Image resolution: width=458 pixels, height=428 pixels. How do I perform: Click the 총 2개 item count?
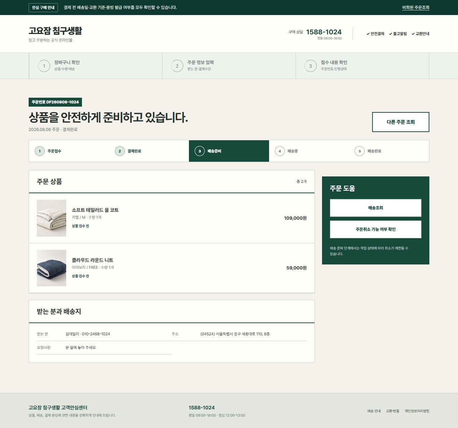pyautogui.click(x=301, y=181)
